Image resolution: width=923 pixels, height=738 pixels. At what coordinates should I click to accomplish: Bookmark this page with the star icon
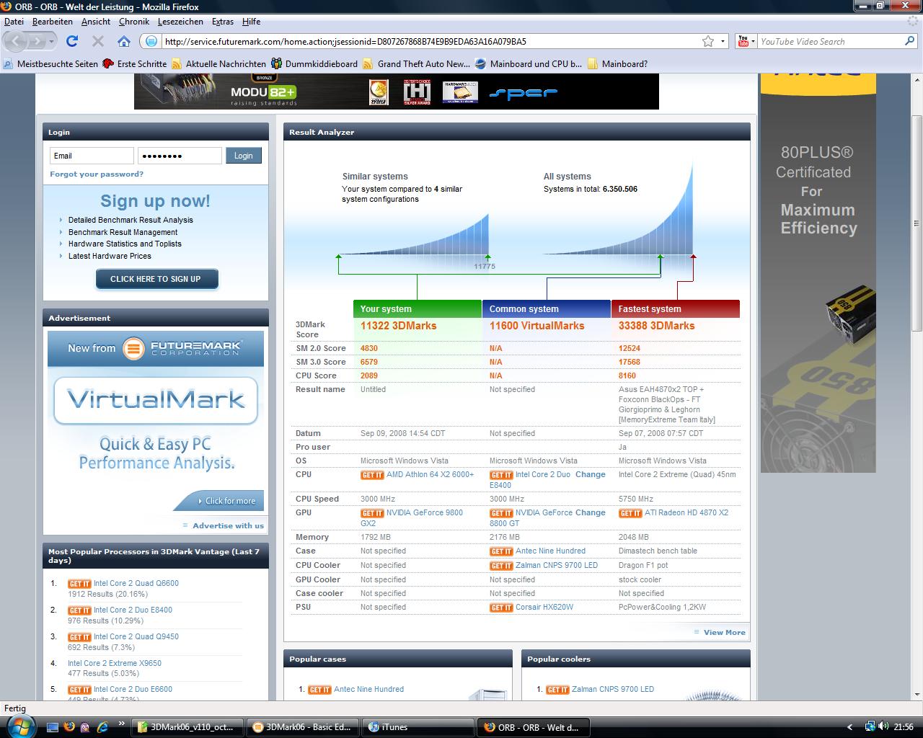coord(708,41)
